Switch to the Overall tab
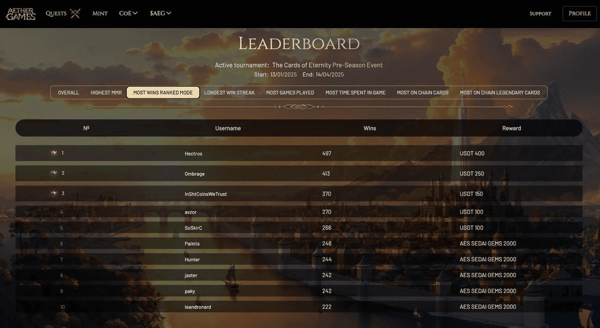The image size is (600, 328). point(68,92)
